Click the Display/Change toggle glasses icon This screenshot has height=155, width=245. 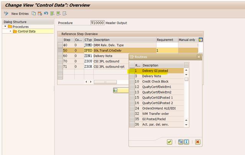[6, 13]
